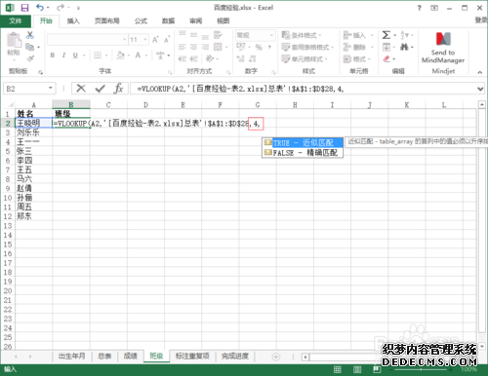Click the Font Color A icon

click(138, 56)
